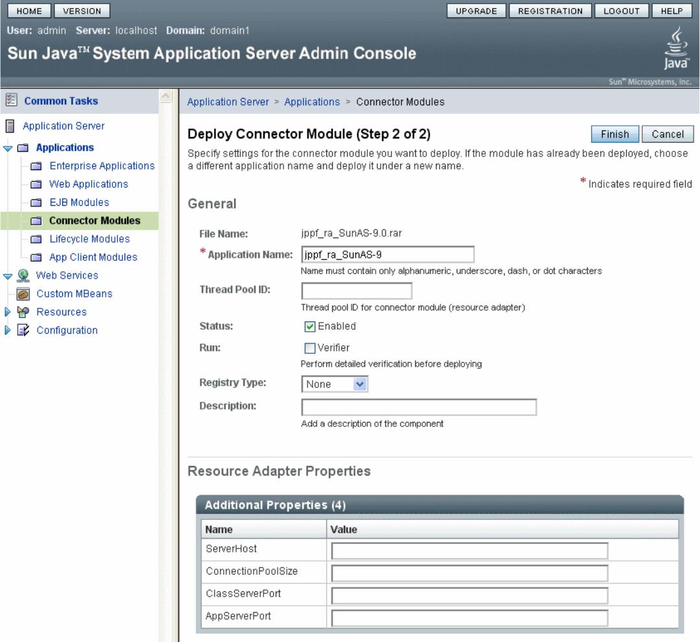
Task: Click the Application Server icon in tree
Action: point(10,126)
